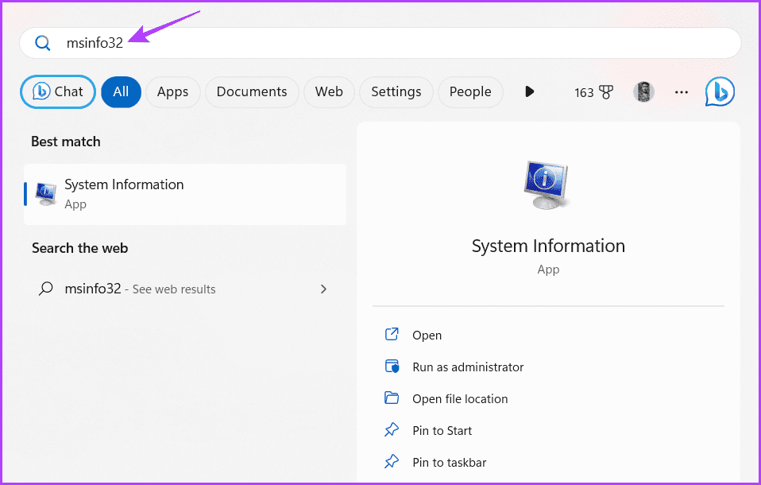Image resolution: width=761 pixels, height=485 pixels.
Task: Select the System Information best match result
Action: [x=185, y=194]
